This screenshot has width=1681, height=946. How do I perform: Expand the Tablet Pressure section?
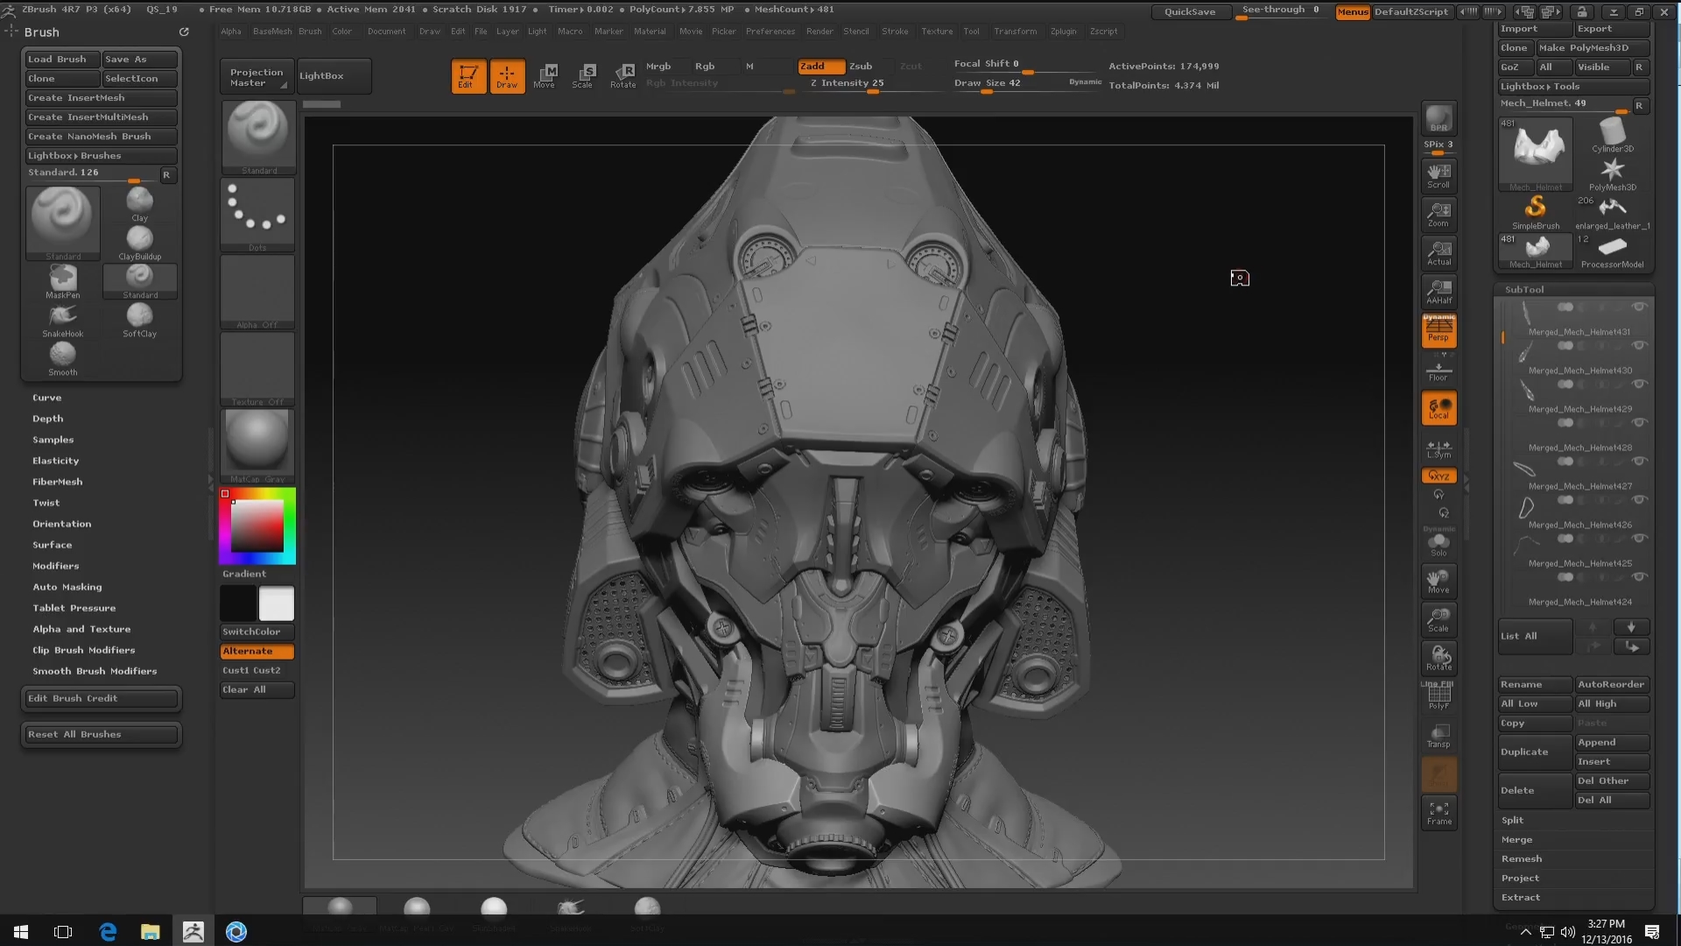74,608
